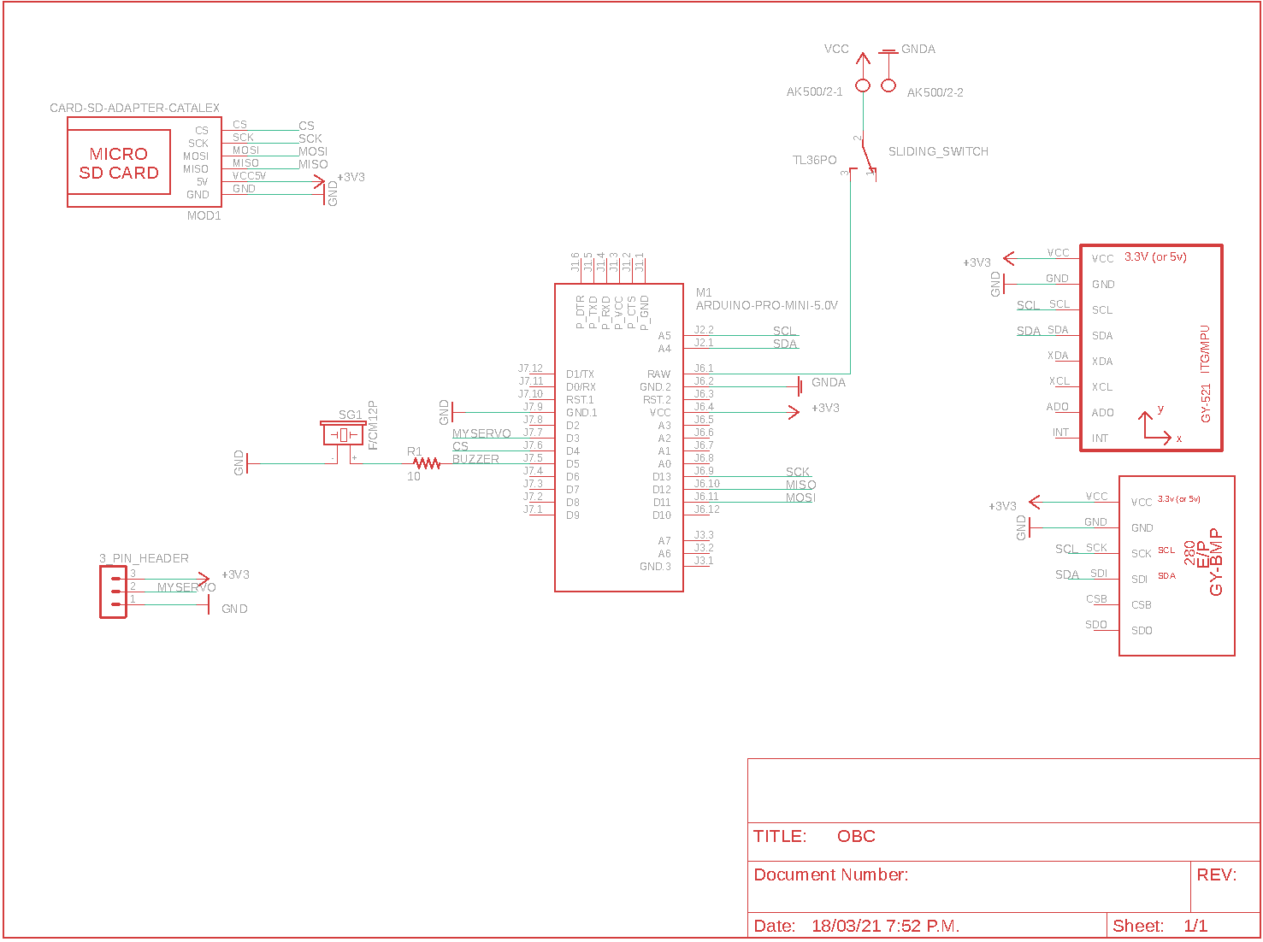Click the 3.3V (or 5v) note on GY-521
This screenshot has height=942, width=1263.
click(x=1155, y=256)
